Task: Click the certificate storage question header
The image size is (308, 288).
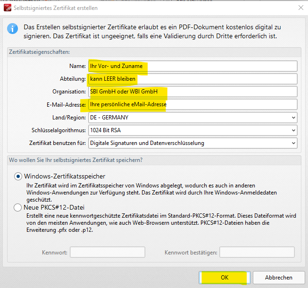Action: click(x=75, y=160)
